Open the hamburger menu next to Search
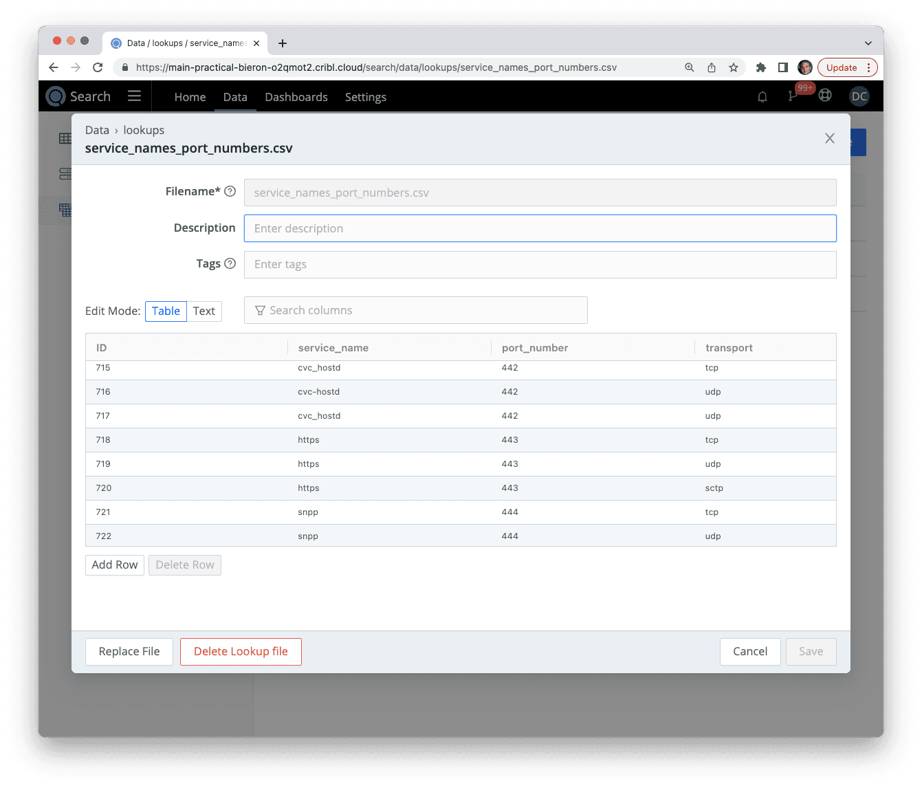This screenshot has height=788, width=922. 134,96
